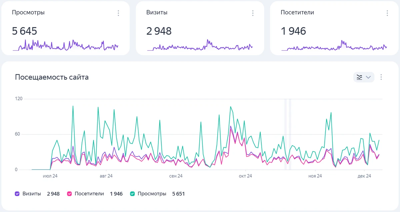The image size is (400, 212).
Task: Disable the Просмотры series checkbox
Action: [x=132, y=194]
